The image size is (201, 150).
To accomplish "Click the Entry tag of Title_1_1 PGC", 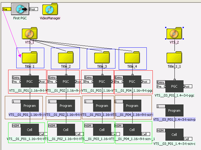I will [161, 82].
